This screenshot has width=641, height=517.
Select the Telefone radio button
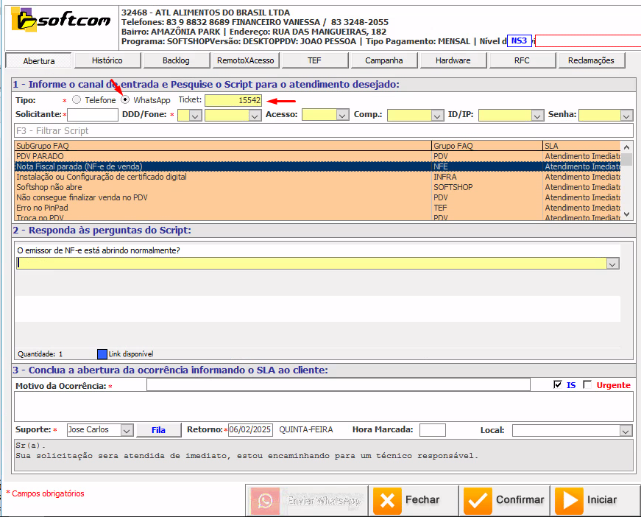77,100
